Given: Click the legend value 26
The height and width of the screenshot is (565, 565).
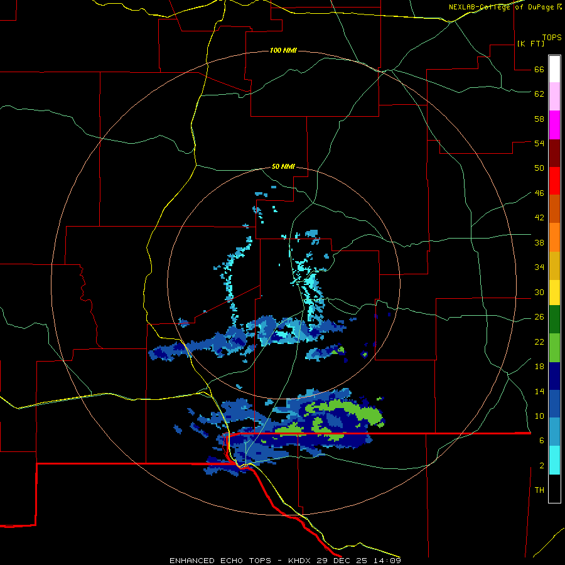Looking at the screenshot, I should [x=539, y=317].
